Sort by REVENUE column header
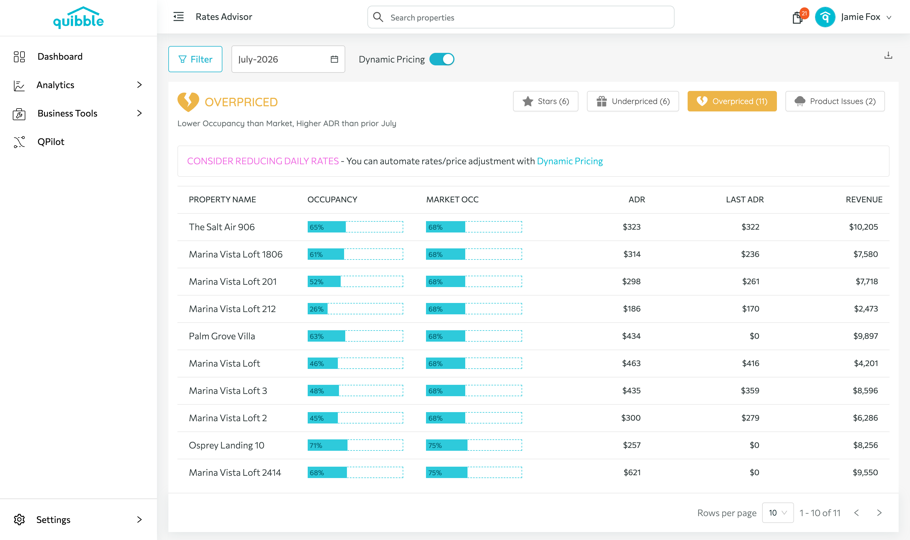Screen dimensions: 910x540 (x=864, y=200)
